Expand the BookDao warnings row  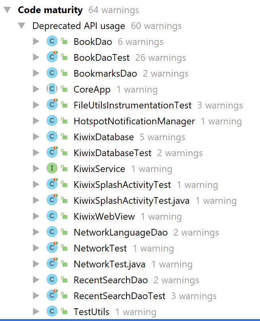click(x=36, y=41)
